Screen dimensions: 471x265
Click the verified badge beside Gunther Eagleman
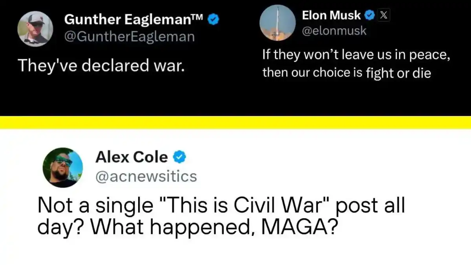(213, 19)
